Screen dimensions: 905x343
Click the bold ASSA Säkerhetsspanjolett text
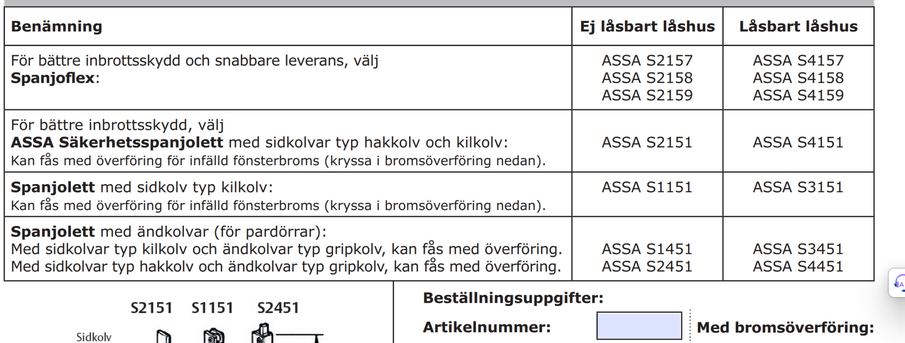[117, 143]
